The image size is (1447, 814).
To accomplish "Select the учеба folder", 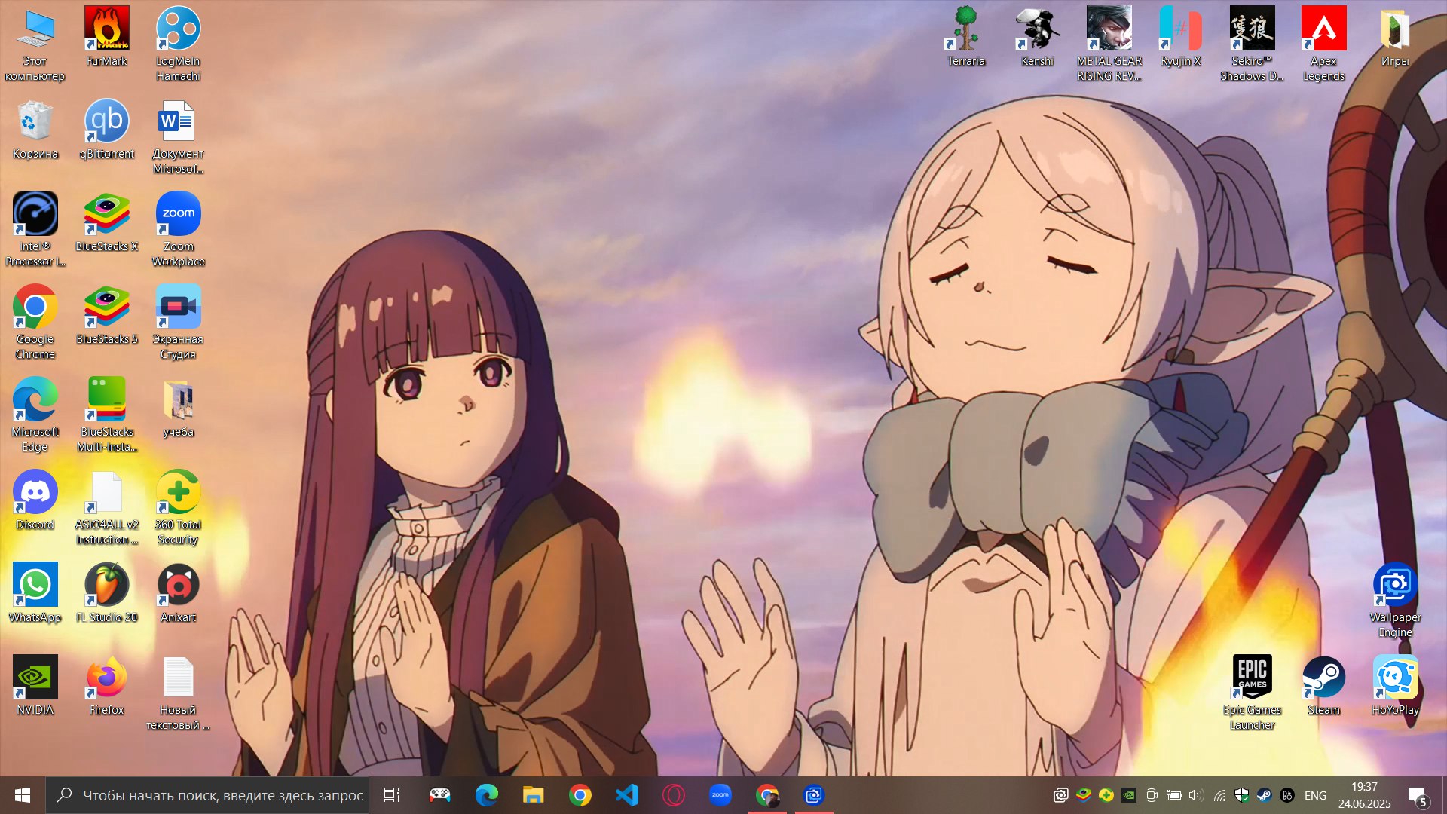I will [x=178, y=409].
